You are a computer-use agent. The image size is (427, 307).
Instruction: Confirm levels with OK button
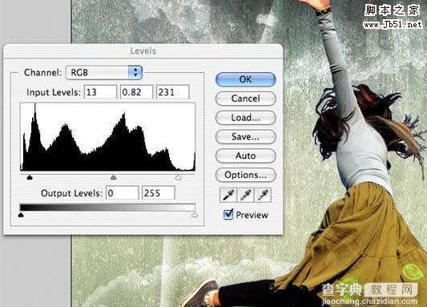click(246, 79)
